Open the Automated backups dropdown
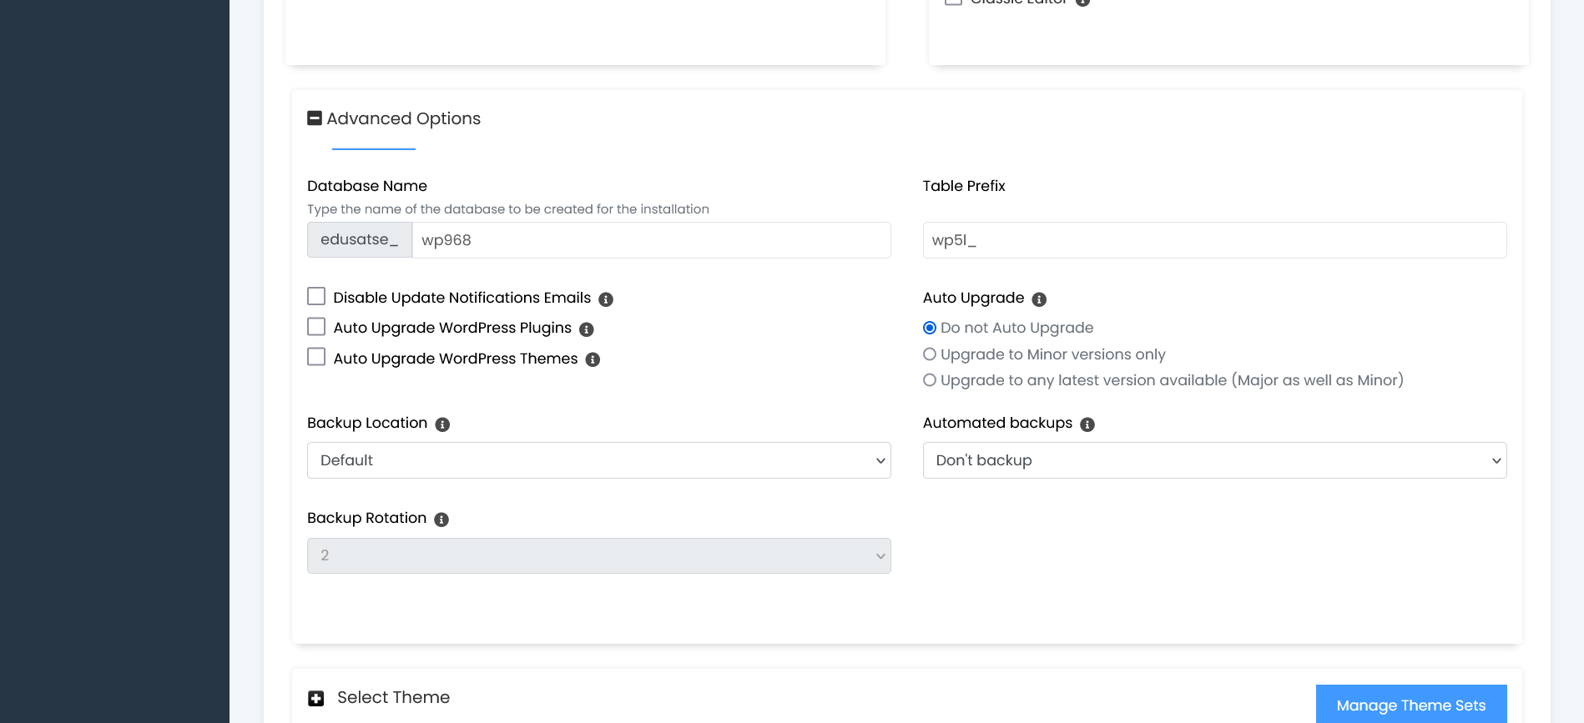Screen dimensions: 1584x723 click(x=1214, y=460)
